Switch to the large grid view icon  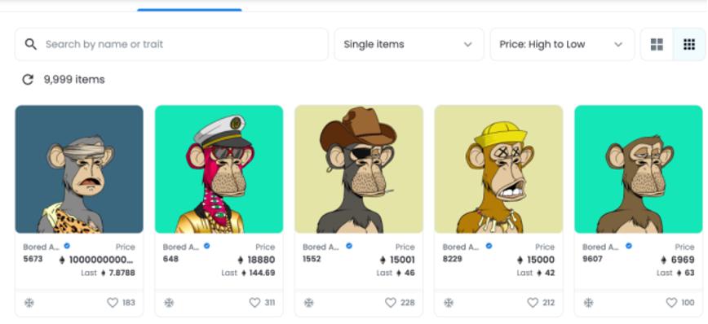tap(657, 44)
